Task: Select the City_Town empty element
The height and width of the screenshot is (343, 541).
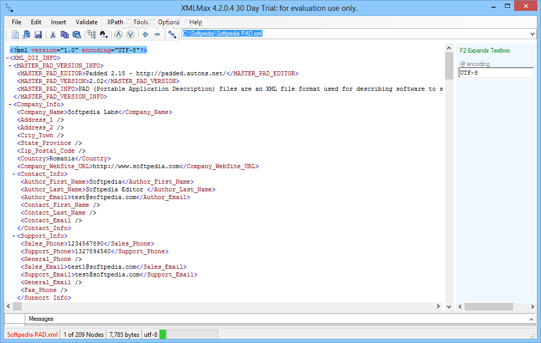Action: [x=40, y=135]
